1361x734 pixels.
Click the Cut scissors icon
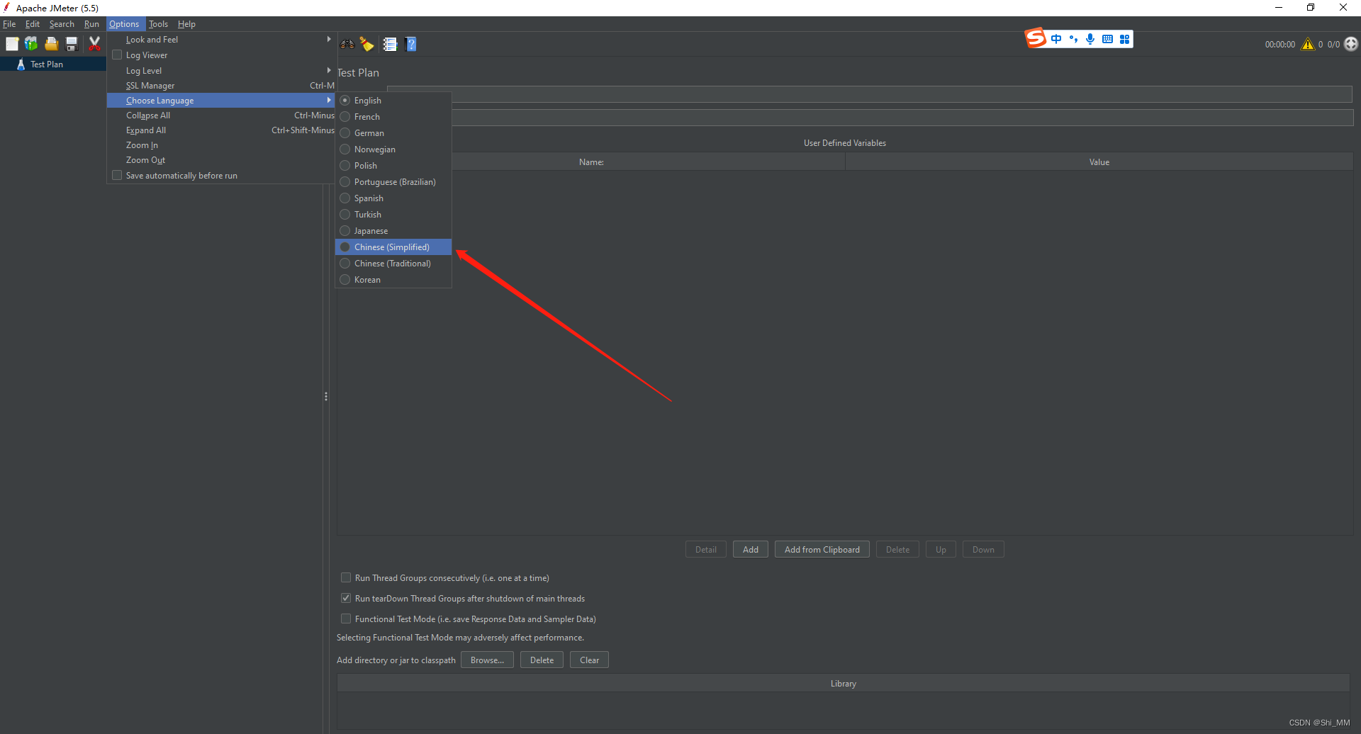[x=94, y=44]
